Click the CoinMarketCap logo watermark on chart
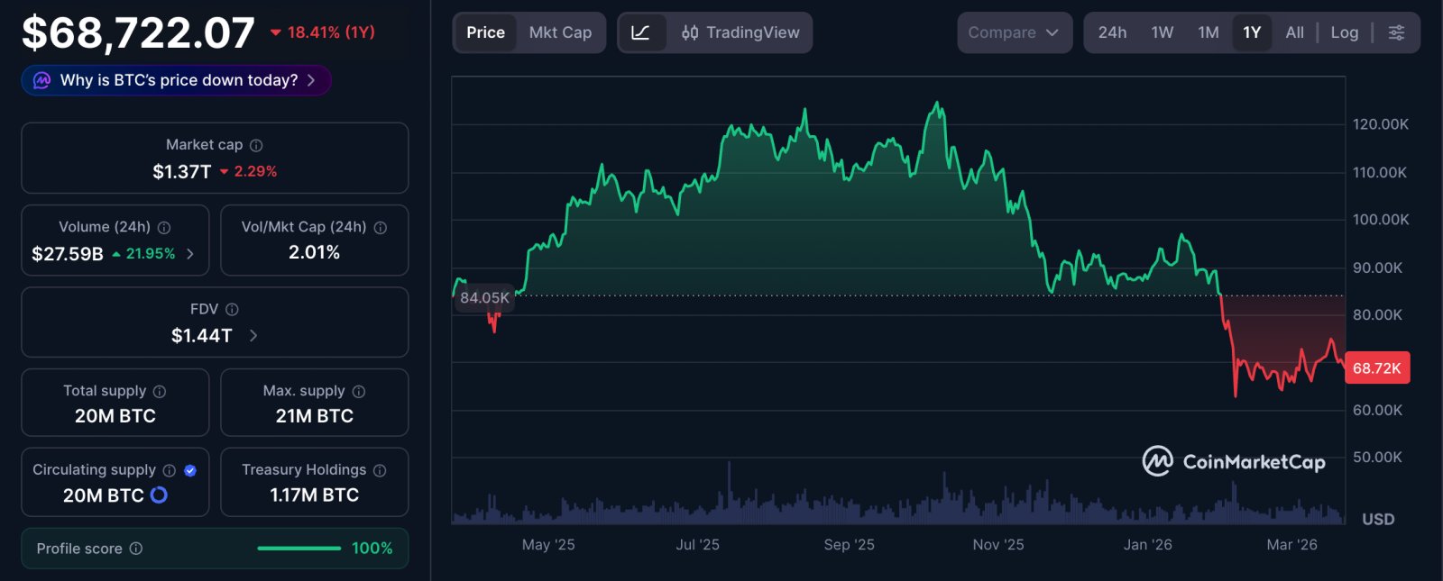Screen dimensions: 1443x581 [1236, 461]
